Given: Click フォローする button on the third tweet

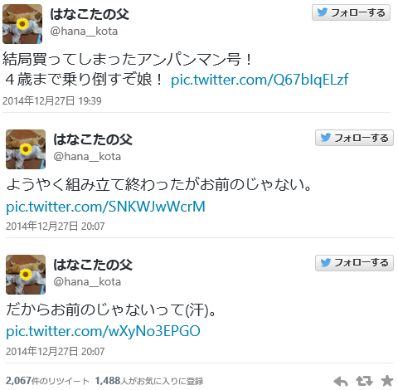Looking at the screenshot, I should coord(354,263).
